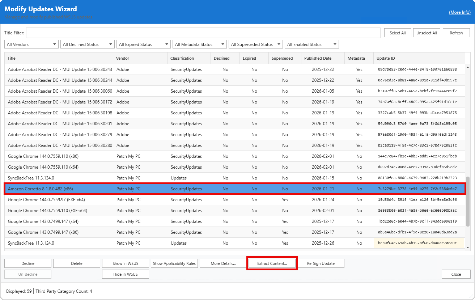This screenshot has height=300, width=475.
Task: Click the Re-Sign Update button
Action: point(321,263)
